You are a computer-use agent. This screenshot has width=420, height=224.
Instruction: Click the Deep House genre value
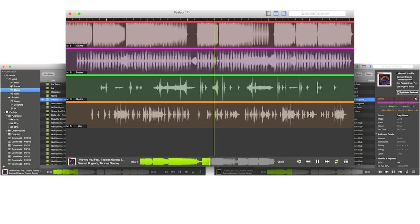click(402, 115)
